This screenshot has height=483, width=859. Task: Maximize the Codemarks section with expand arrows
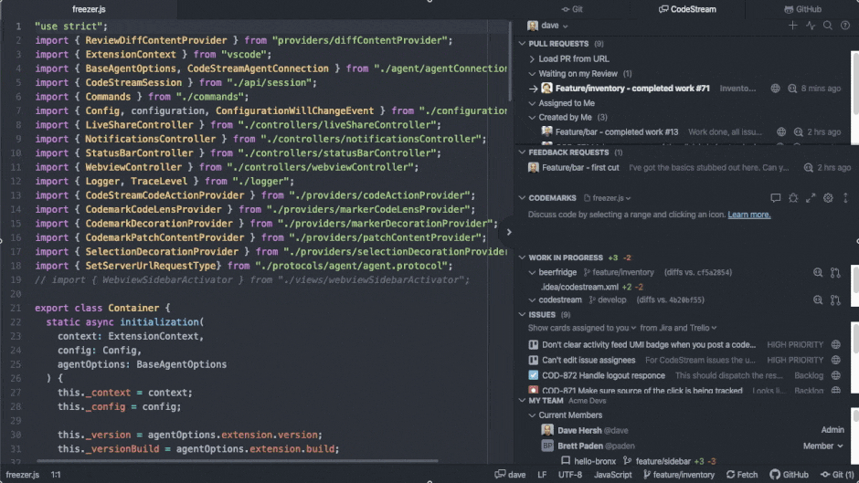pyautogui.click(x=811, y=198)
